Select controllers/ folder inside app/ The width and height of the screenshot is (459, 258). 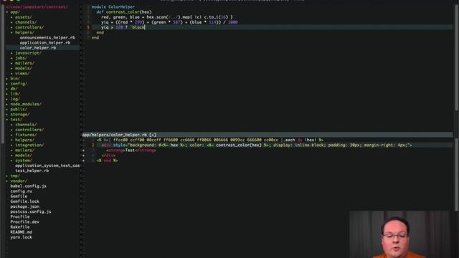coord(29,27)
